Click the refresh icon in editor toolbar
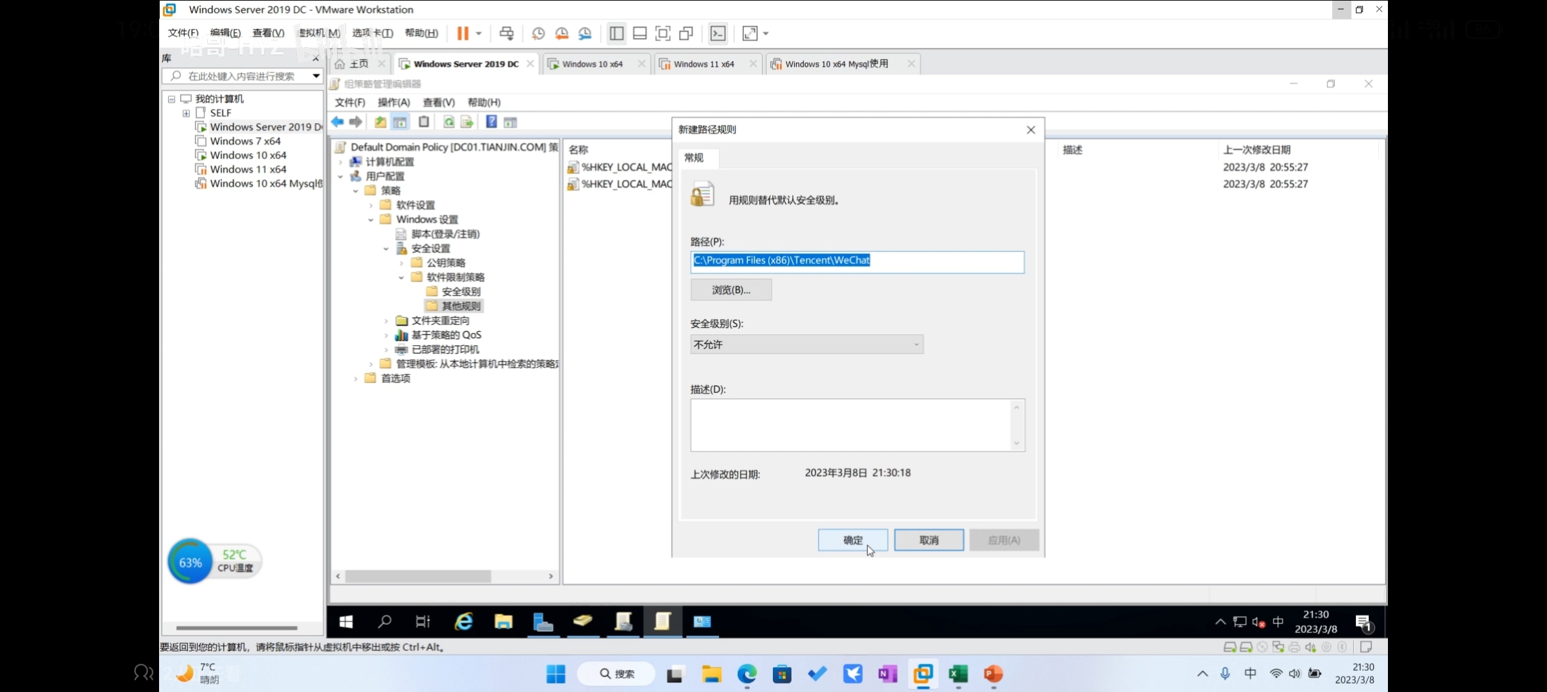This screenshot has height=692, width=1547. (x=449, y=122)
